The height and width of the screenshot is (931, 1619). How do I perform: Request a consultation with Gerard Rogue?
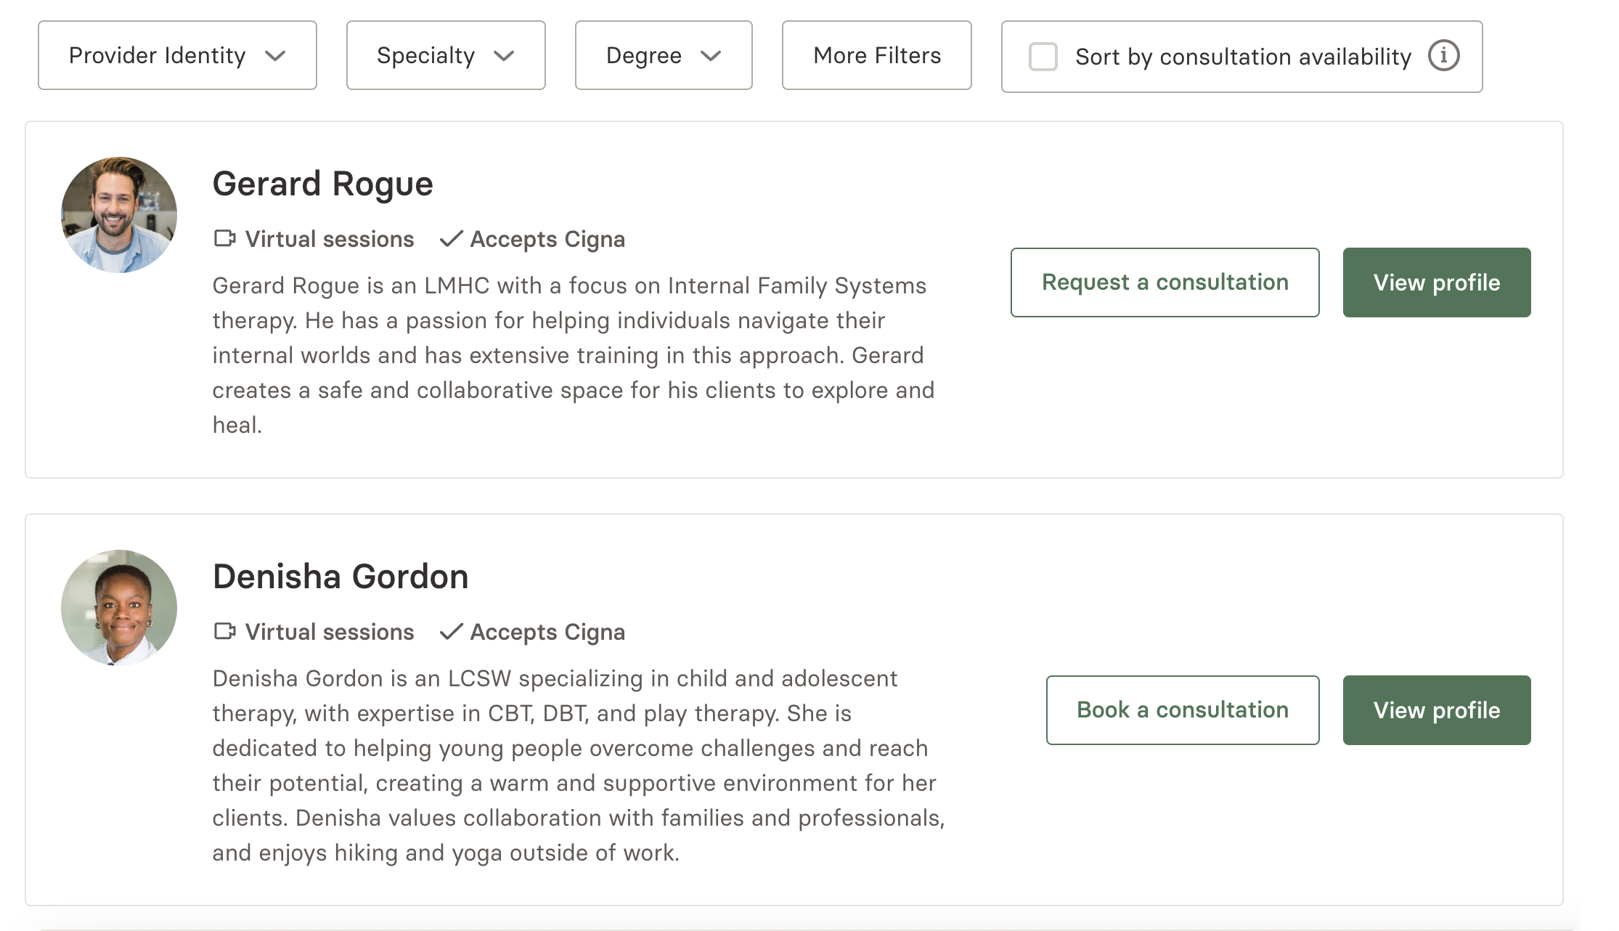tap(1165, 282)
